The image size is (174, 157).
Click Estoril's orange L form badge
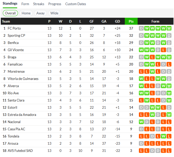click(x=163, y=107)
